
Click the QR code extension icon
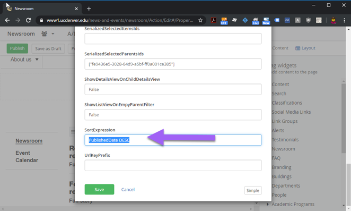pos(319,20)
